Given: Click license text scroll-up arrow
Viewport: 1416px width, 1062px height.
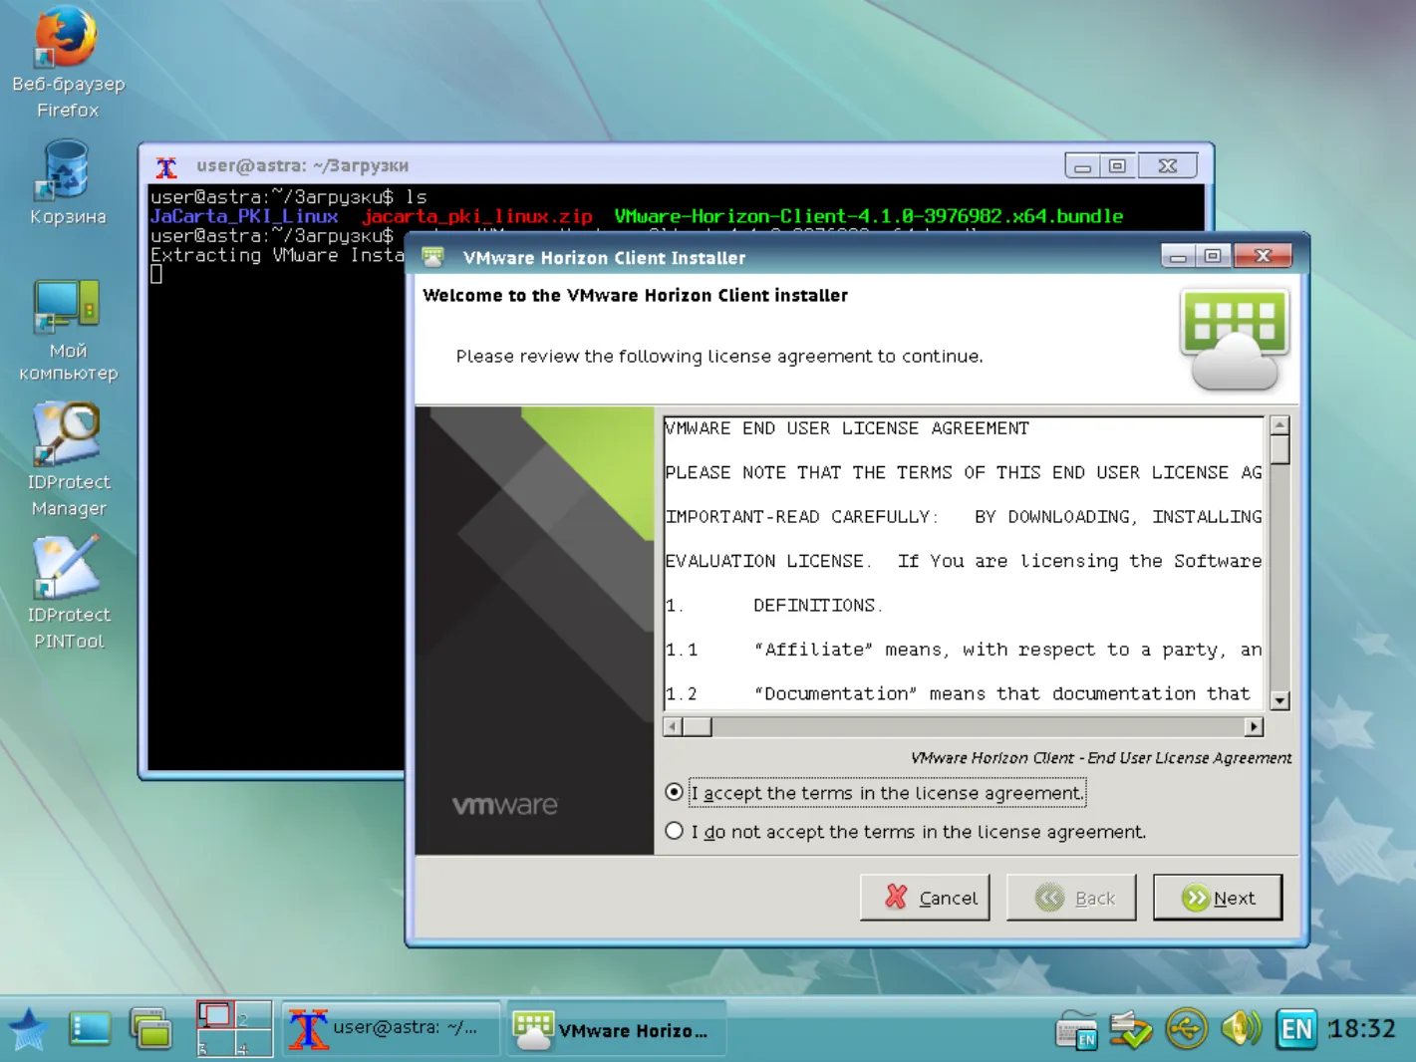Looking at the screenshot, I should (x=1280, y=425).
